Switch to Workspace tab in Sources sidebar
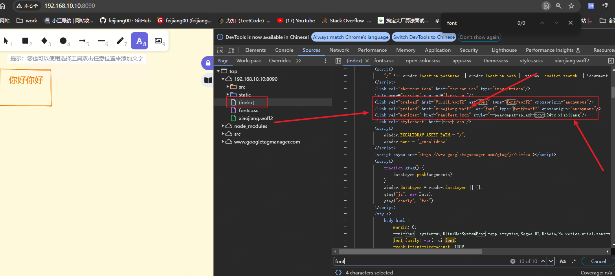The height and width of the screenshot is (276, 615). click(x=249, y=61)
